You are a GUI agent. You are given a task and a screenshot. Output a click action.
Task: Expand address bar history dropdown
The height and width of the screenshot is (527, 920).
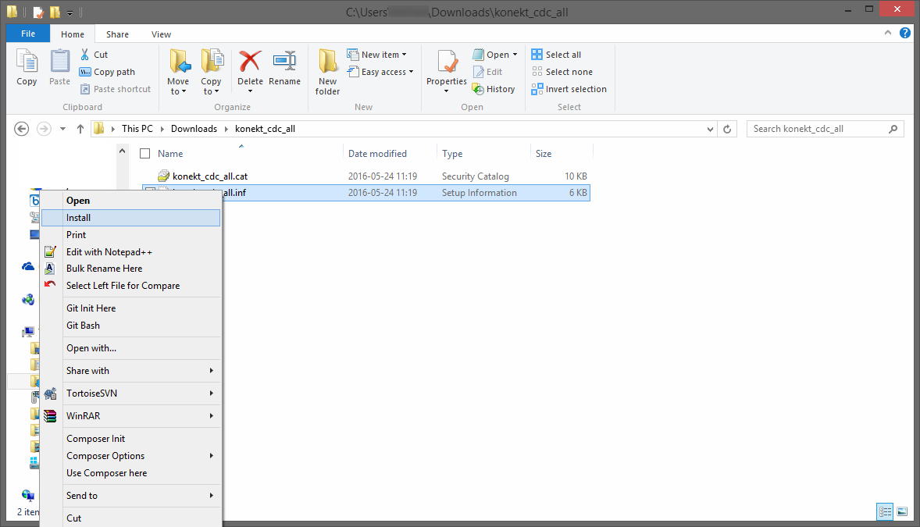click(710, 129)
